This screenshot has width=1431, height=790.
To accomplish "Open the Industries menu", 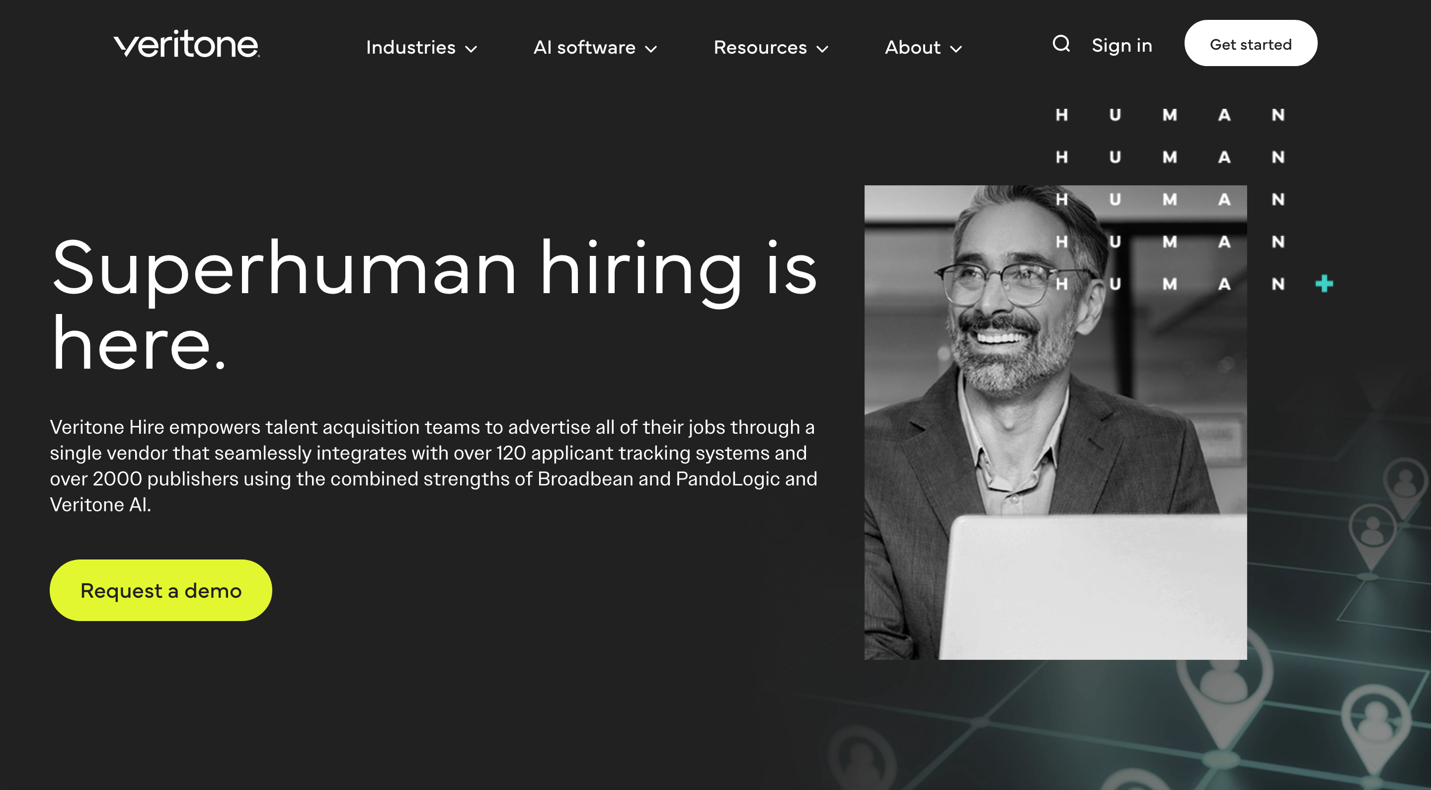I will click(x=422, y=47).
